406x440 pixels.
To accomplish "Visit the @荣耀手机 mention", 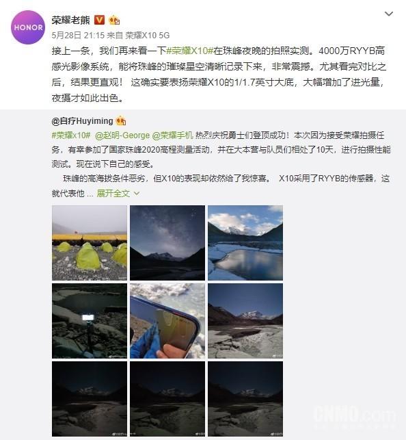I will (172, 135).
